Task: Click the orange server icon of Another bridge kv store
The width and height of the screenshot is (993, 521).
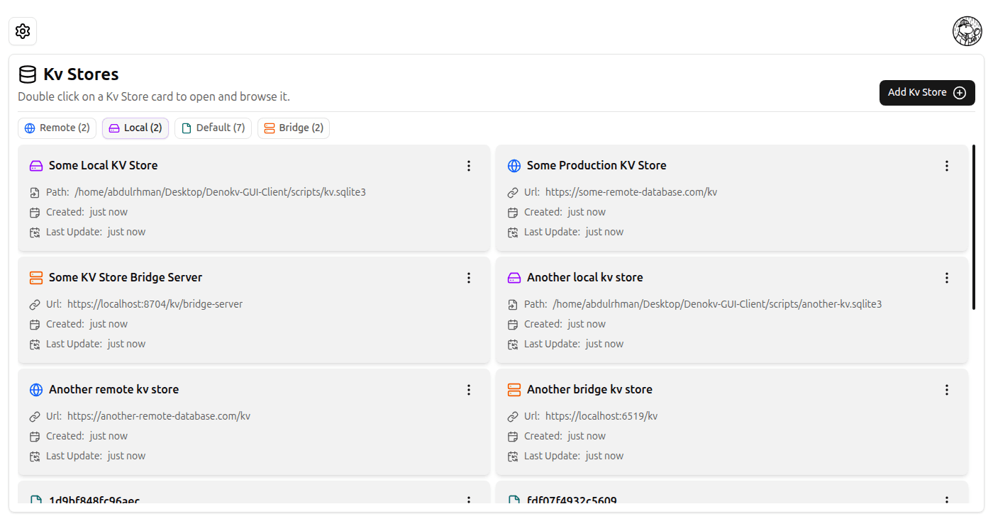Action: tap(514, 390)
